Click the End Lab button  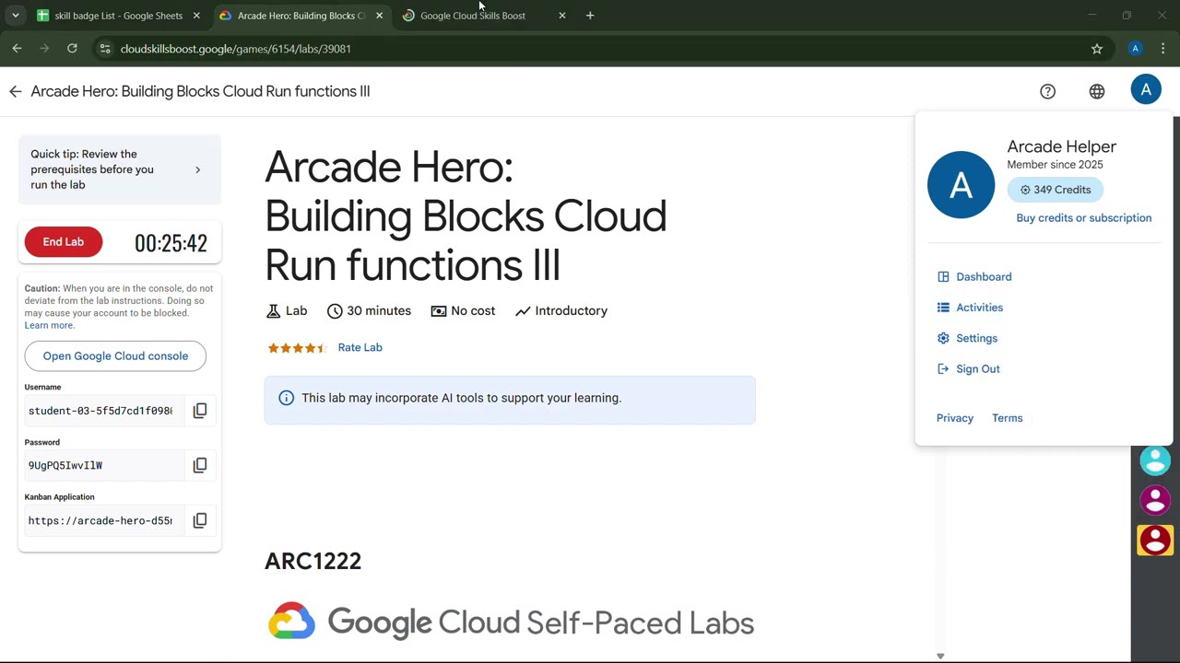click(63, 242)
